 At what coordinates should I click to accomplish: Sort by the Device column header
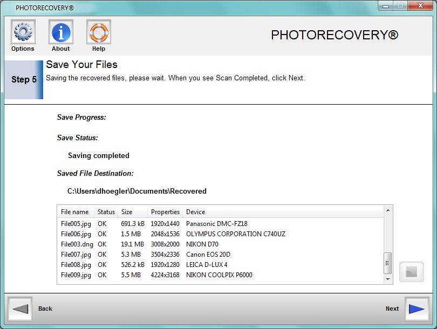coord(283,212)
